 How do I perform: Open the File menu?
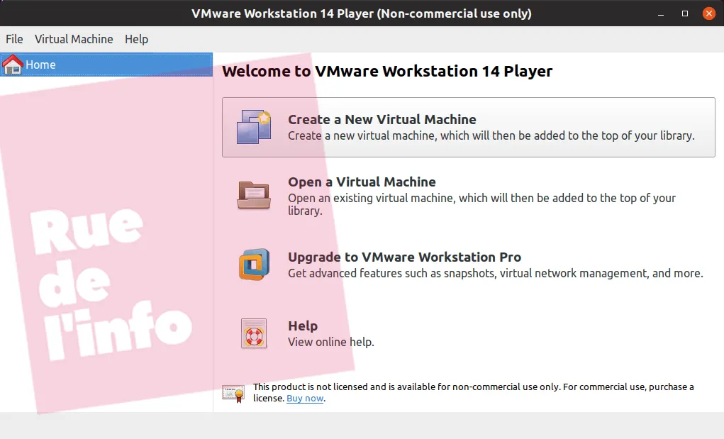coord(14,39)
